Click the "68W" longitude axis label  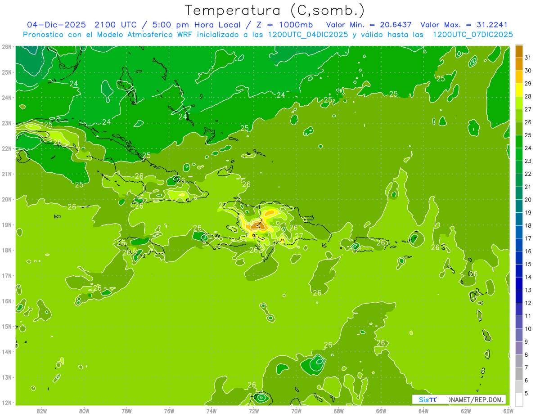click(x=338, y=411)
